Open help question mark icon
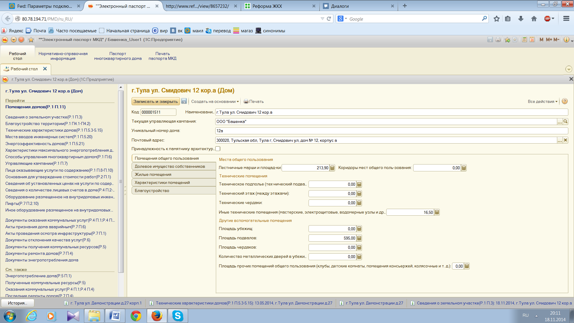This screenshot has width=574, height=323. [564, 101]
